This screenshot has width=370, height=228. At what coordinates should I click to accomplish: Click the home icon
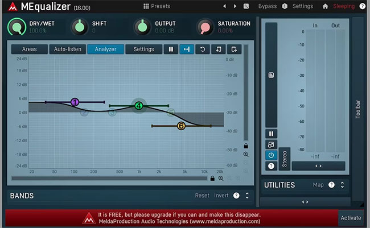[x=325, y=6]
